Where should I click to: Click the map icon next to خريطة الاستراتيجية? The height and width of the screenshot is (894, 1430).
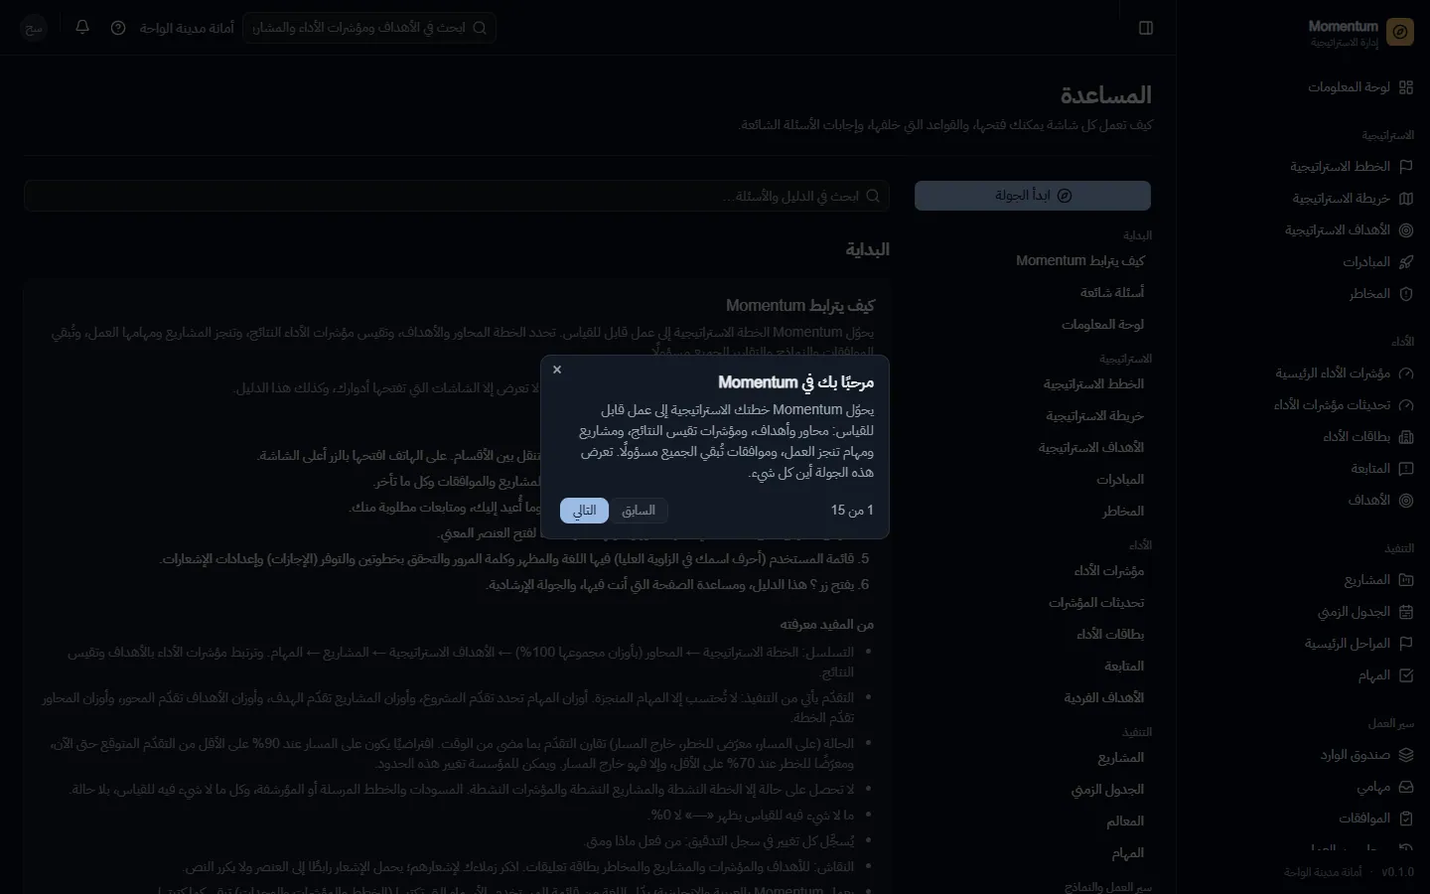coord(1405,199)
